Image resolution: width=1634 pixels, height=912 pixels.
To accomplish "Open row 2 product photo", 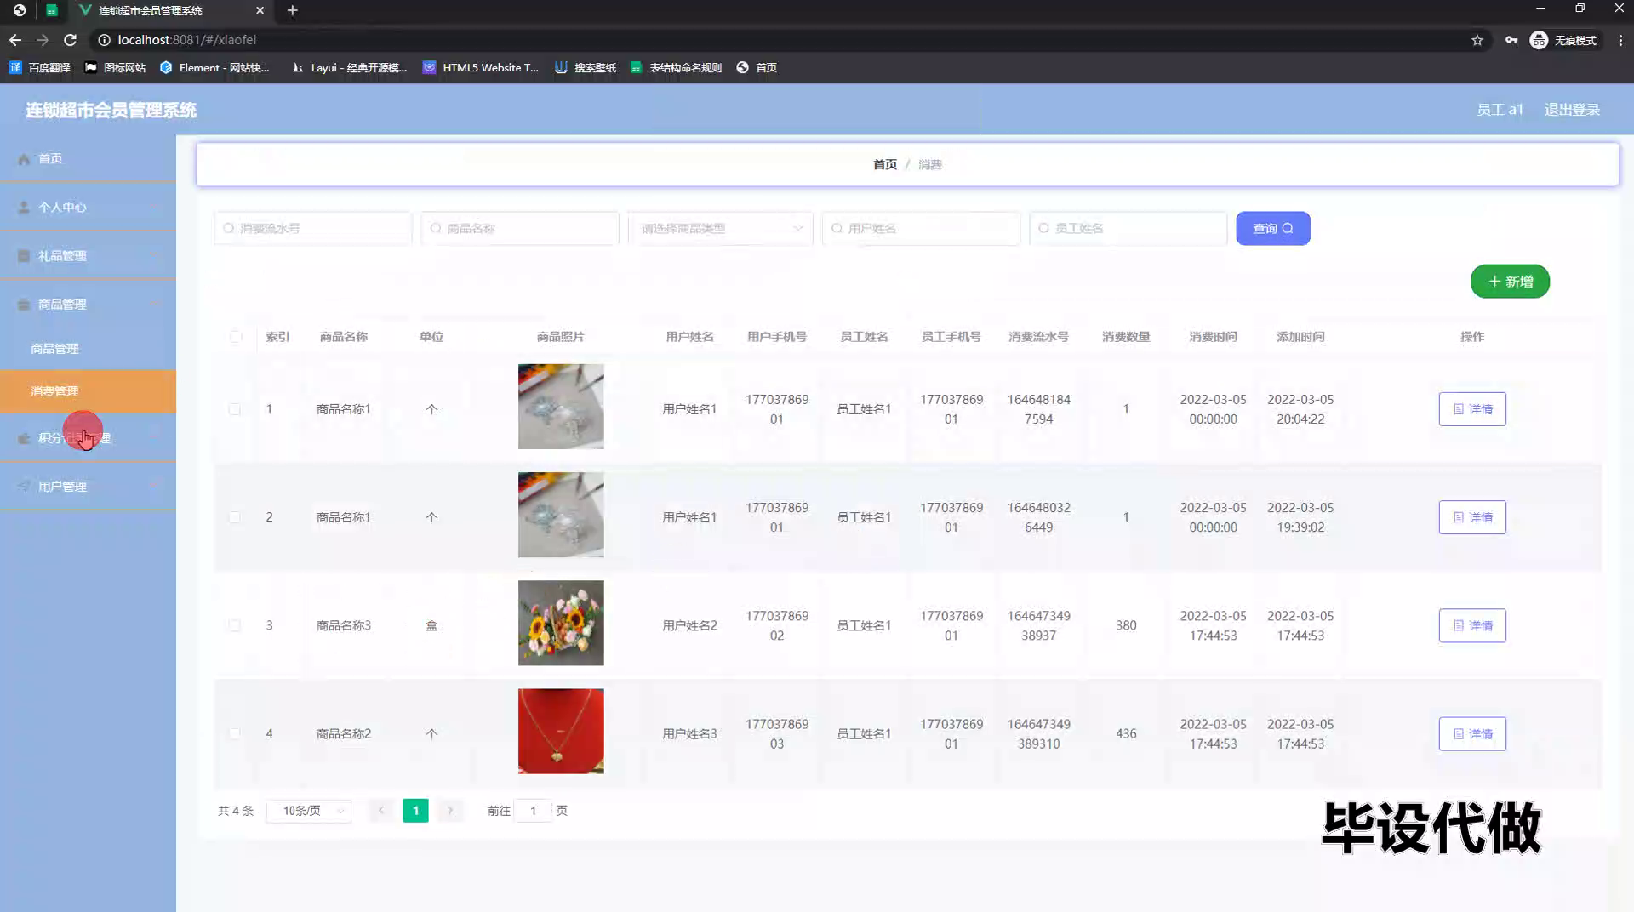I will (561, 515).
